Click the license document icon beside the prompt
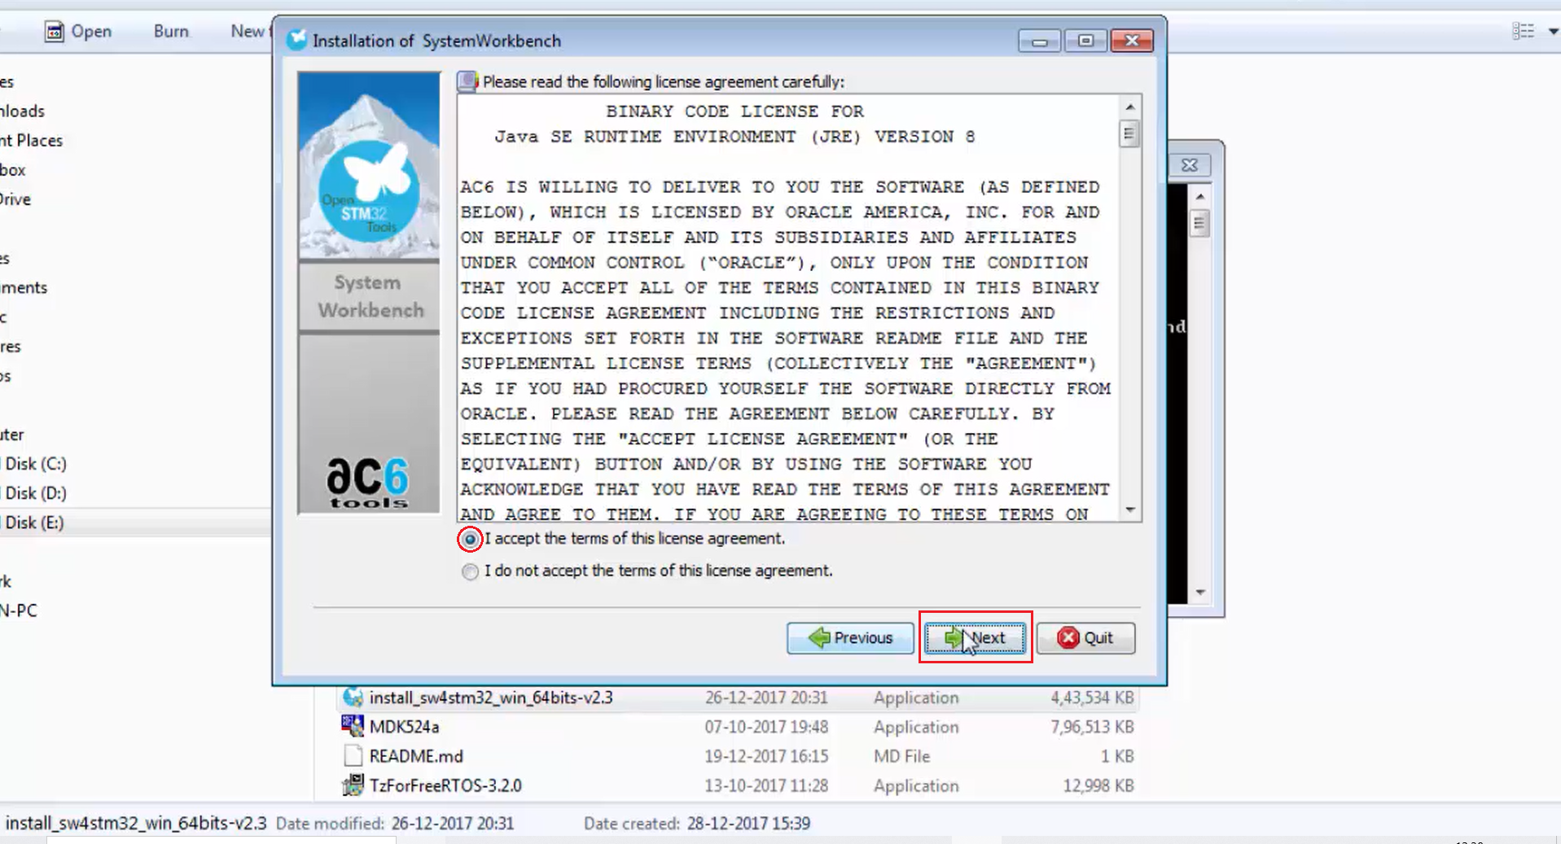The height and width of the screenshot is (844, 1561). coord(467,81)
